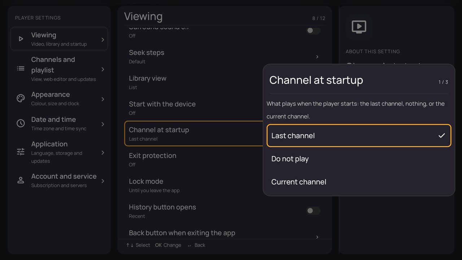Choose the Do not play option
This screenshot has width=462, height=260.
click(x=359, y=159)
